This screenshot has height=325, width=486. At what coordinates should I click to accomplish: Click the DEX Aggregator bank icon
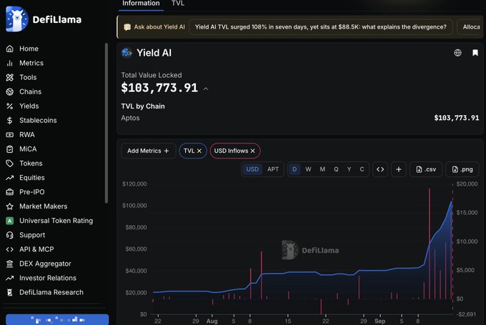(9, 264)
